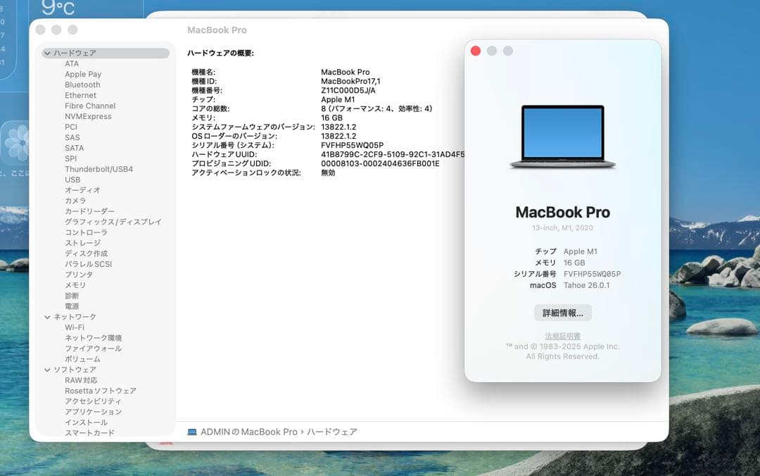760x476 pixels.
Task: View メモリ details in the sidebar
Action: click(x=77, y=285)
